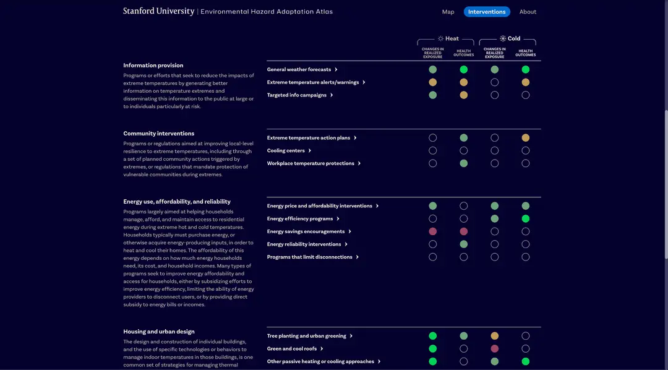Click Workplace temperature protections empty heat exposure circle
Screen dimensions: 668x370
(x=432, y=163)
